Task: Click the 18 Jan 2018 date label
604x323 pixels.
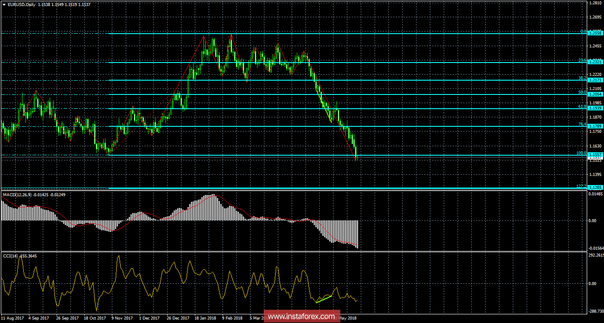Action: pos(205,318)
